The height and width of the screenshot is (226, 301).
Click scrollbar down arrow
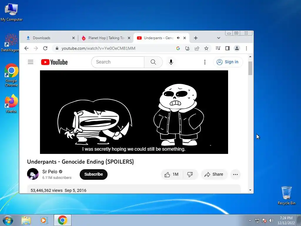click(x=250, y=190)
